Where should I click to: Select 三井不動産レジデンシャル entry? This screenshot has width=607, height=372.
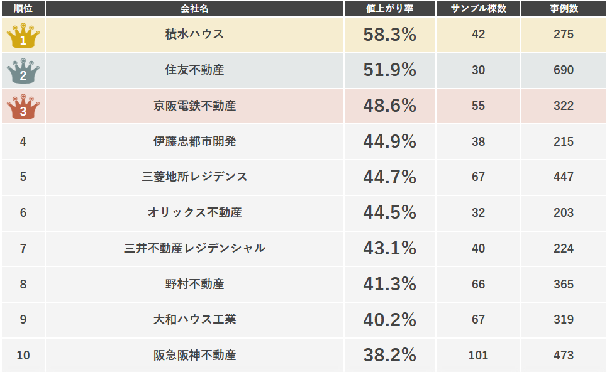click(x=195, y=248)
